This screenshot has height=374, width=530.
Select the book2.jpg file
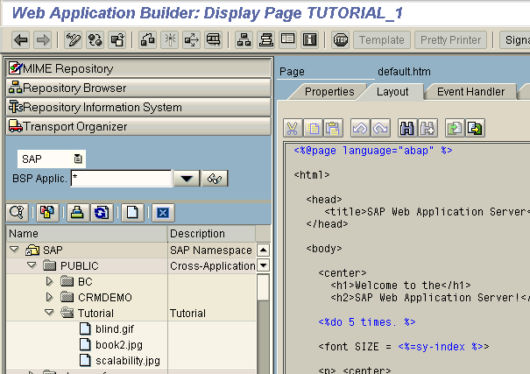click(x=119, y=344)
